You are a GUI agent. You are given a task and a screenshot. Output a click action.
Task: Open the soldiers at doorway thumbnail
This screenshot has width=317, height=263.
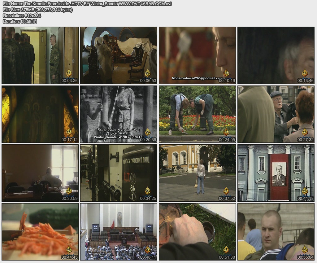coord(40,55)
